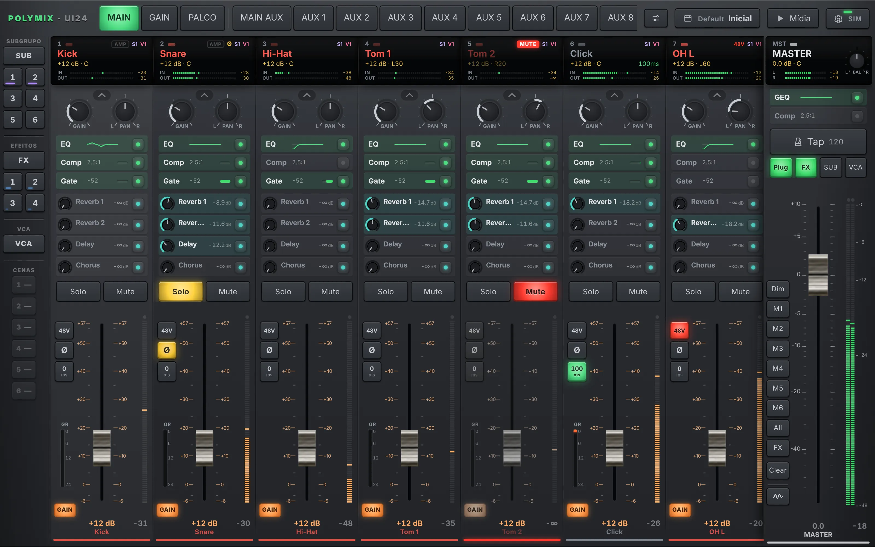Collapse the OH L strip chevron
Screen dimensions: 875x547
(x=717, y=95)
